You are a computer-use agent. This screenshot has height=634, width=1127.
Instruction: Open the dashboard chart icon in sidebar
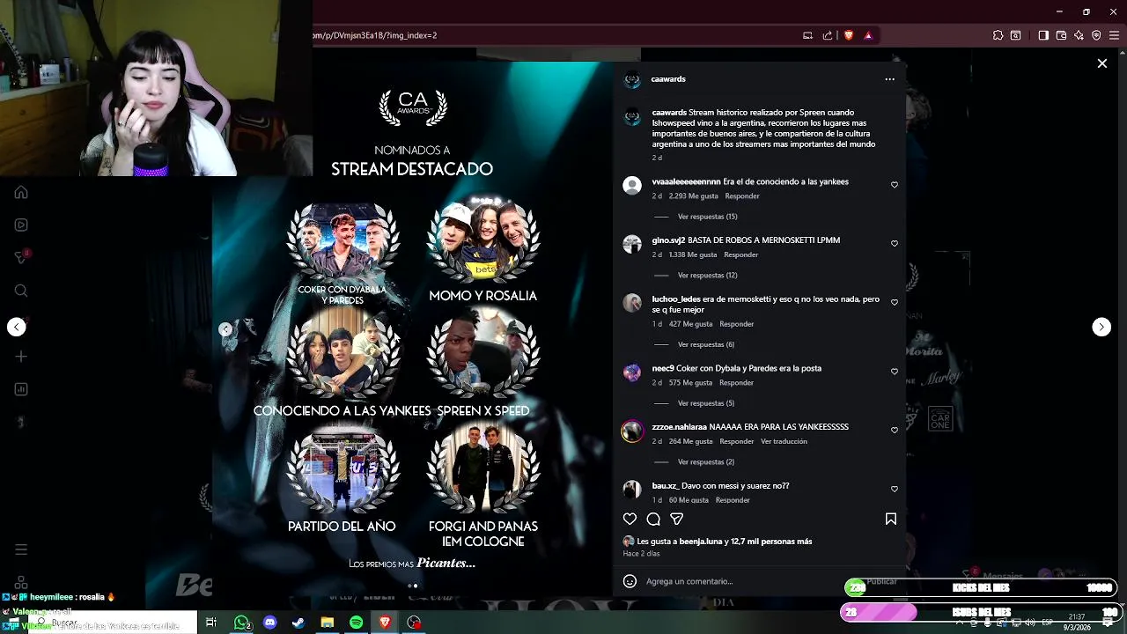click(21, 389)
